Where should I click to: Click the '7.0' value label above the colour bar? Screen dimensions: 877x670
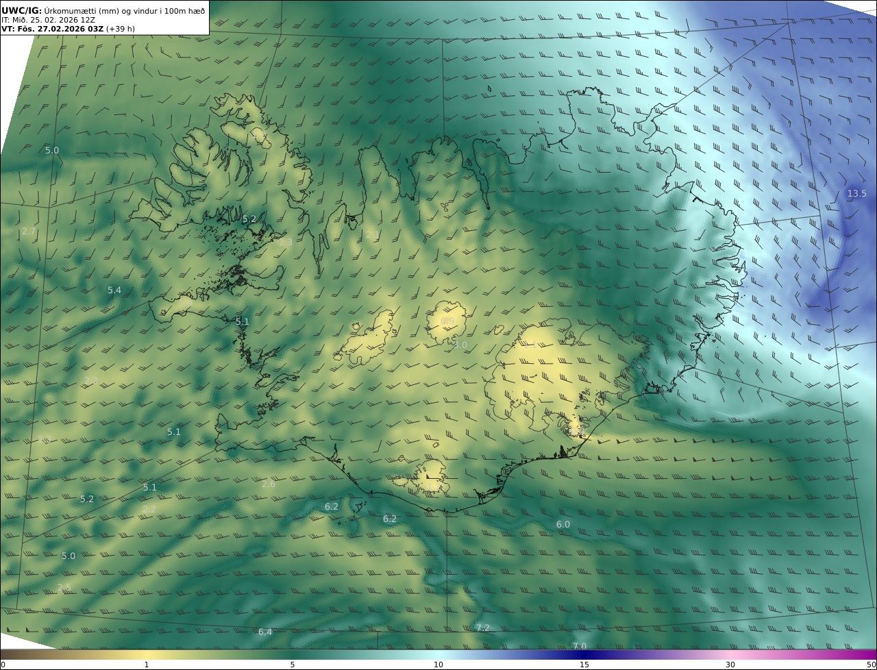[580, 646]
